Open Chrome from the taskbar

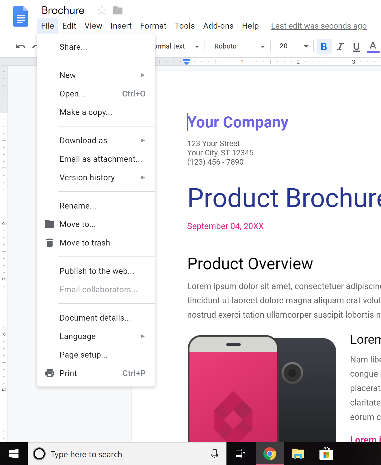270,454
